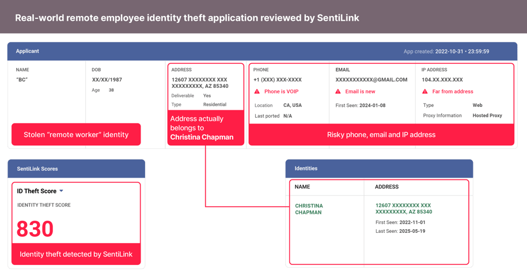Click the DOB field label

click(96, 70)
